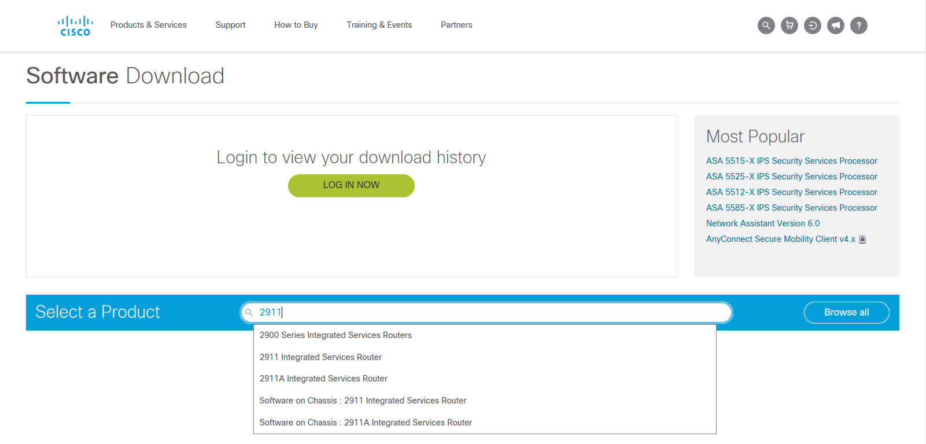Expand the How to Buy menu
Screen dimensions: 926x444
point(296,25)
